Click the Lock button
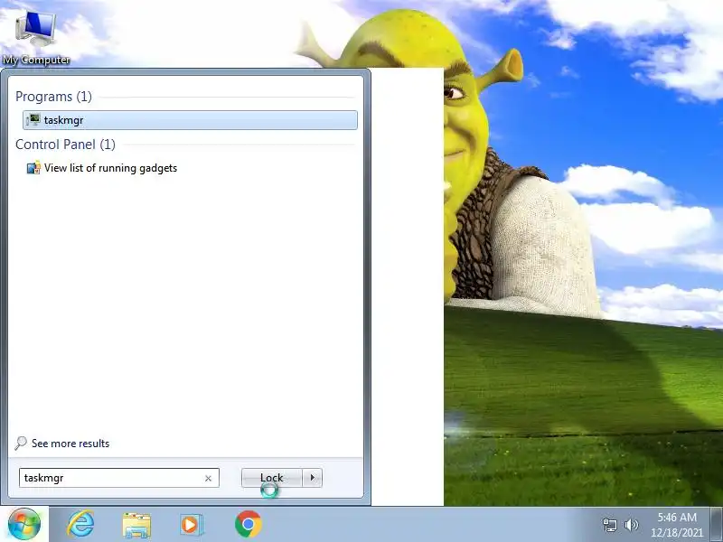The width and height of the screenshot is (723, 542). tap(272, 478)
